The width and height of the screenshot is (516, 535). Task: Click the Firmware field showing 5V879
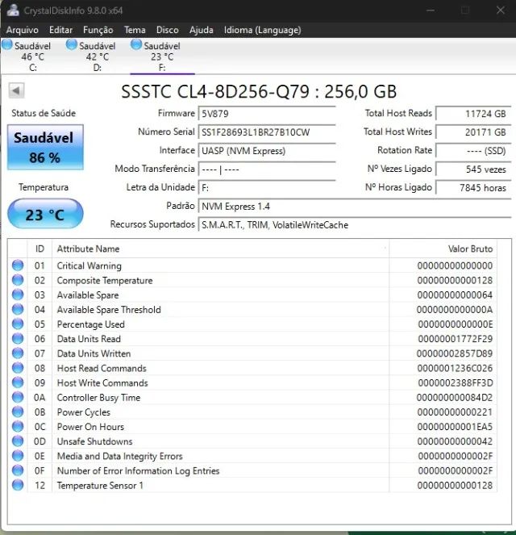[267, 113]
